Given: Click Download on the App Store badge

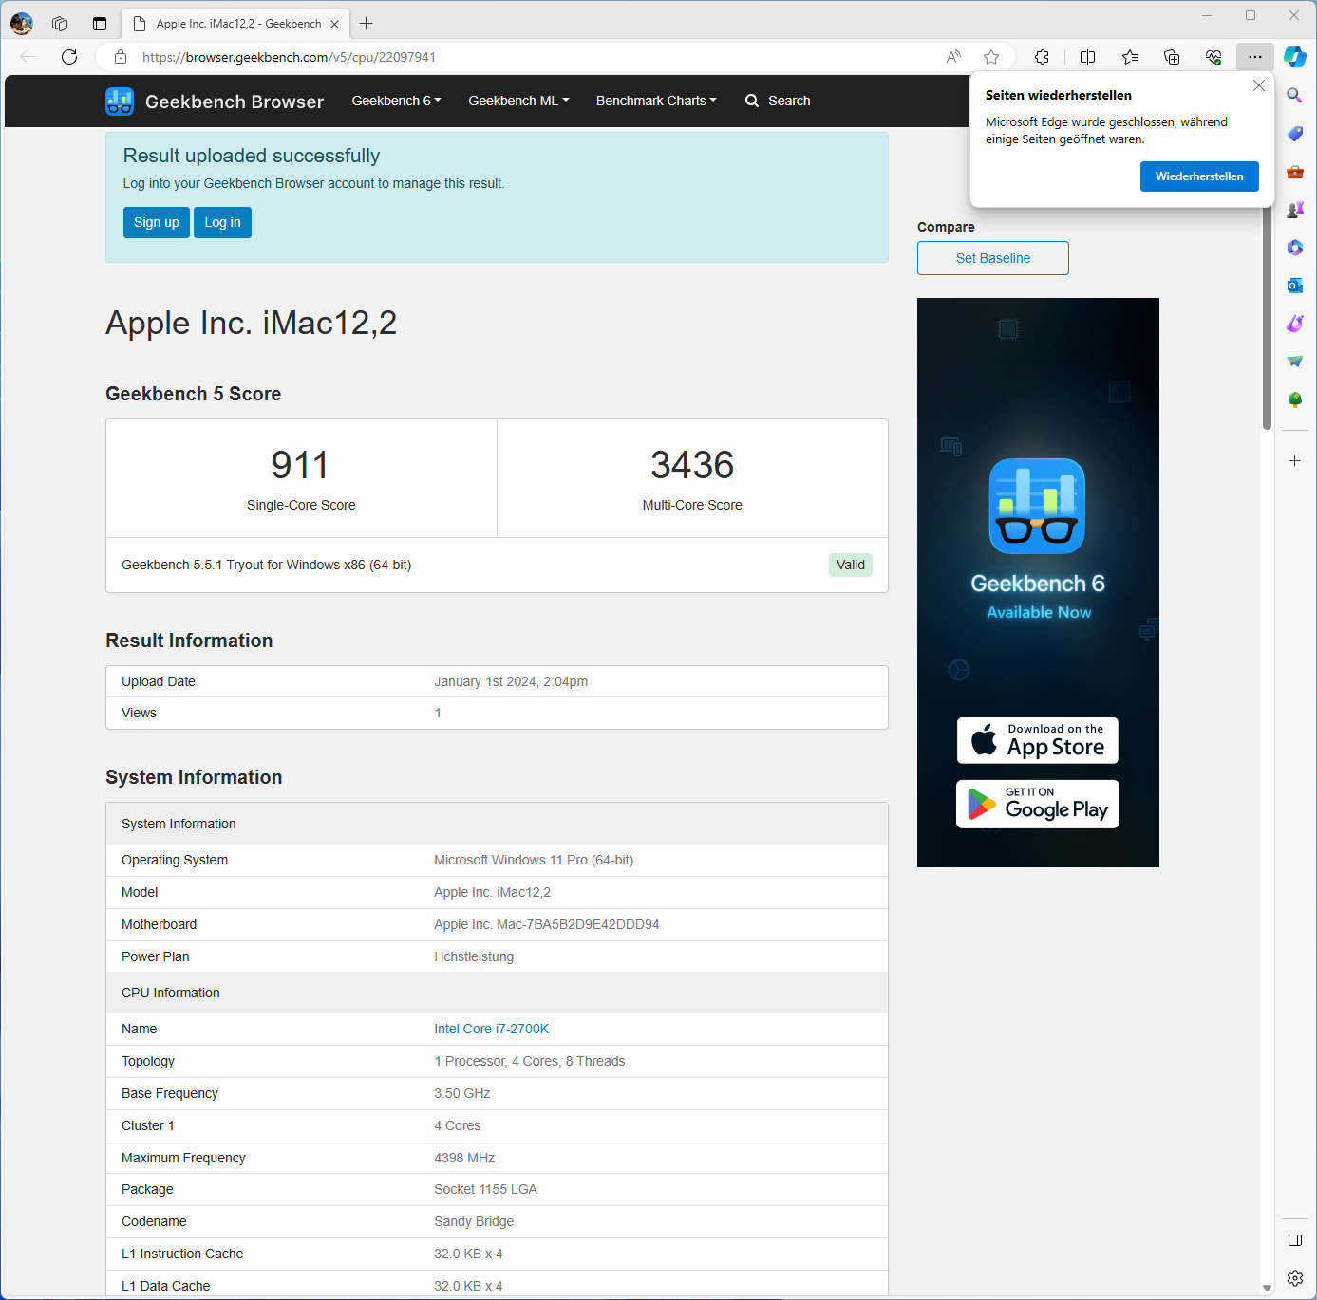Looking at the screenshot, I should pyautogui.click(x=1038, y=740).
